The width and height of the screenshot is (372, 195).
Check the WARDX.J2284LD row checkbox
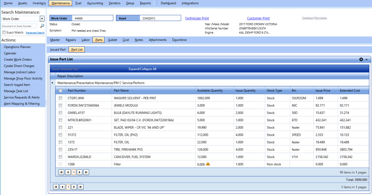click(60, 157)
